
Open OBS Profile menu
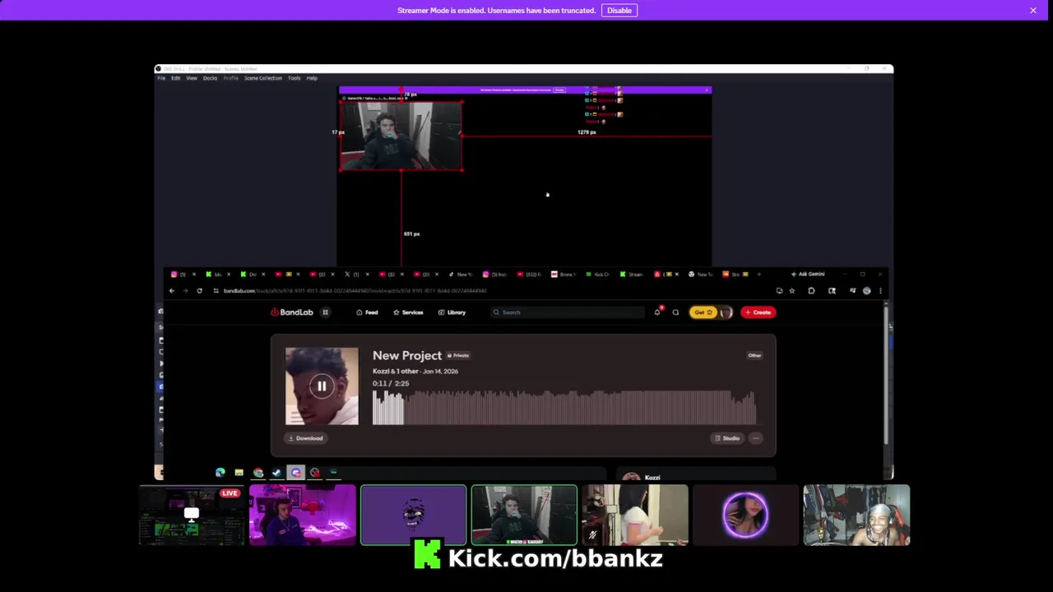pos(231,78)
